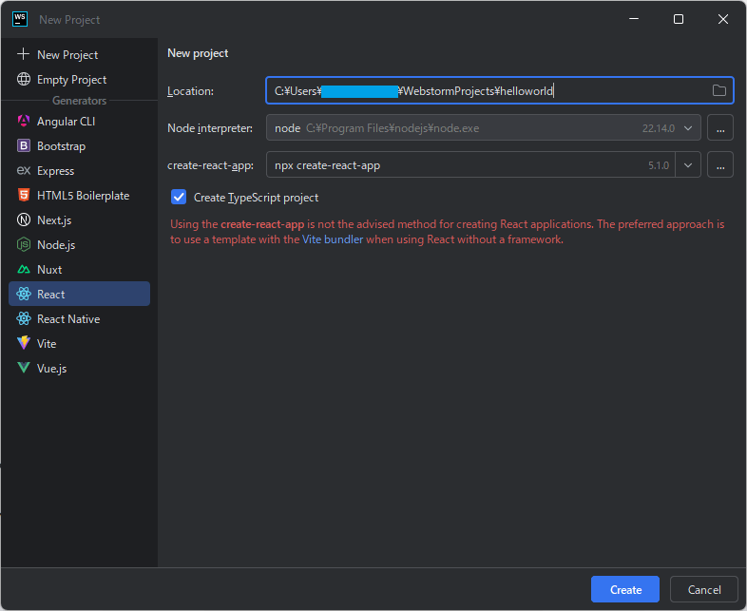
Task: Click the Bootstrap generator icon
Action: pos(24,145)
